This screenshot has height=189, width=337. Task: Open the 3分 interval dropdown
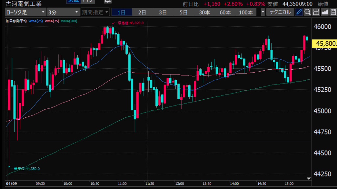pos(63,12)
